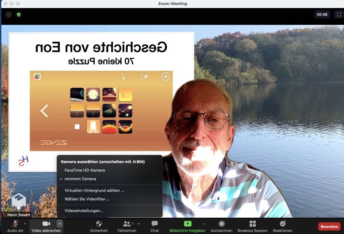The image size is (344, 234).
Task: Click Bildschirm freigeben share screen icon
Action: 187,224
